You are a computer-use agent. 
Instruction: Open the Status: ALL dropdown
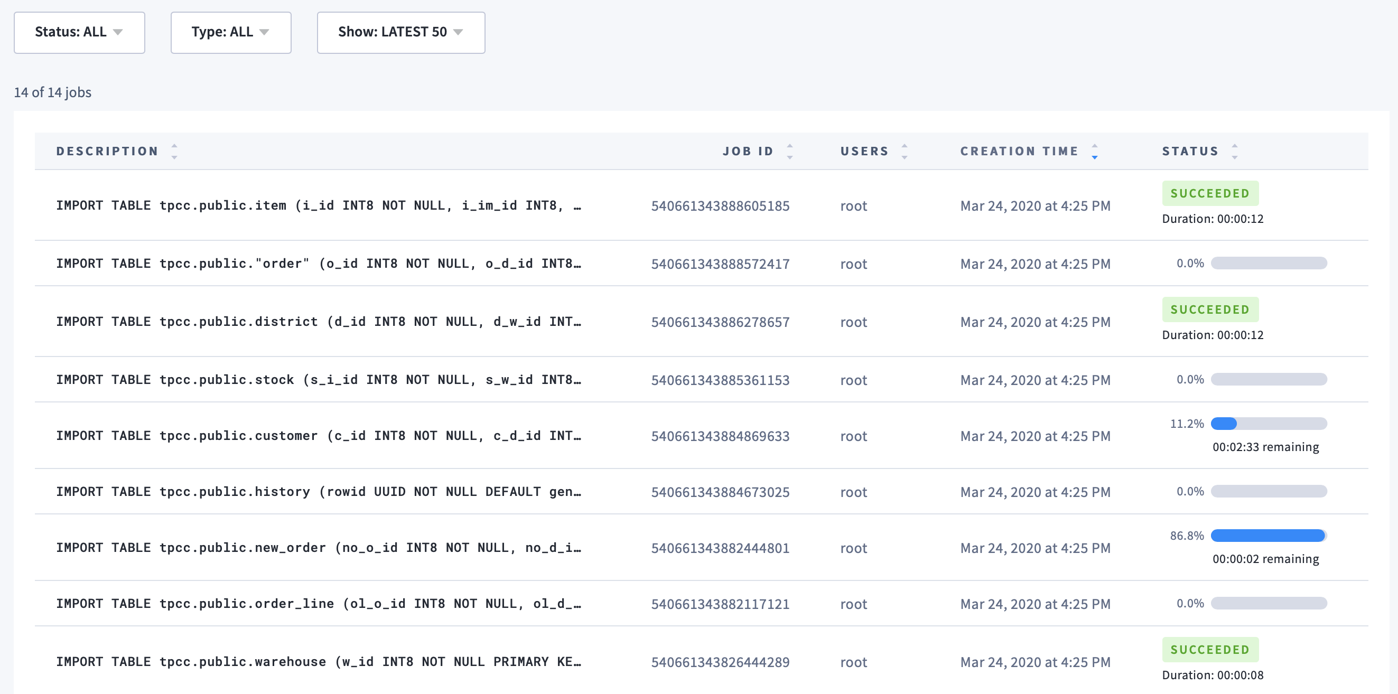(x=79, y=33)
